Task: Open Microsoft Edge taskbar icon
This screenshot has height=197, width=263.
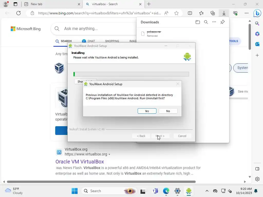Action: 166,191
